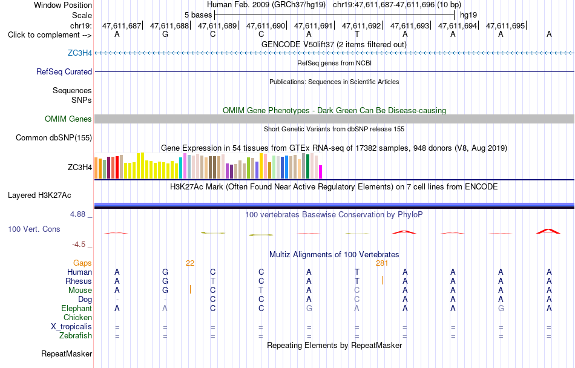
Task: Click the hg19 label beside the scale bar
Action: [468, 15]
